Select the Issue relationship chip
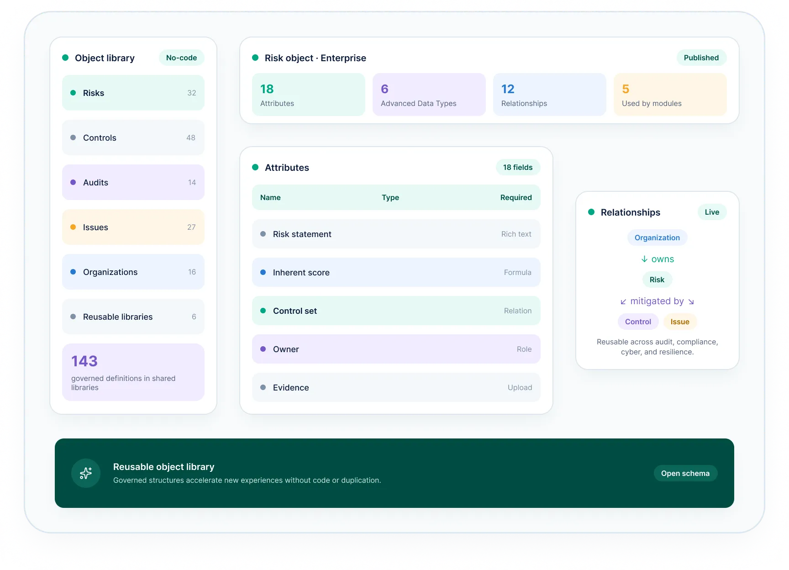This screenshot has width=789, height=570. click(x=680, y=322)
